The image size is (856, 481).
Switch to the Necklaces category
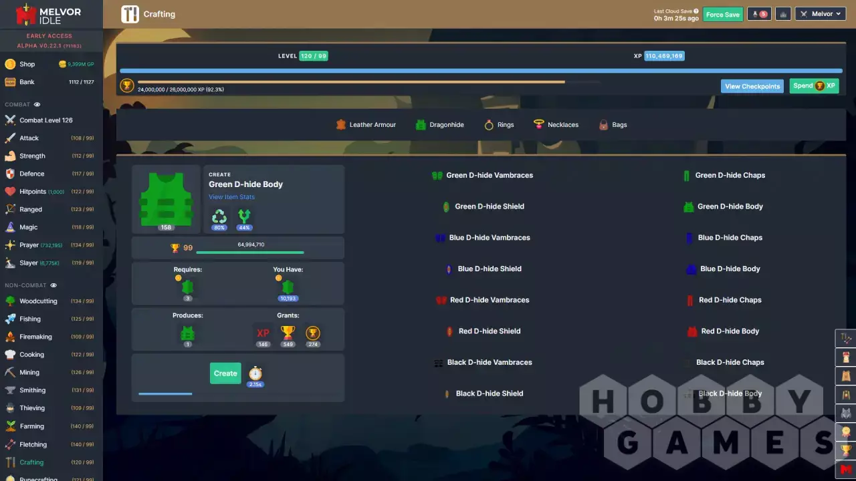click(556, 125)
